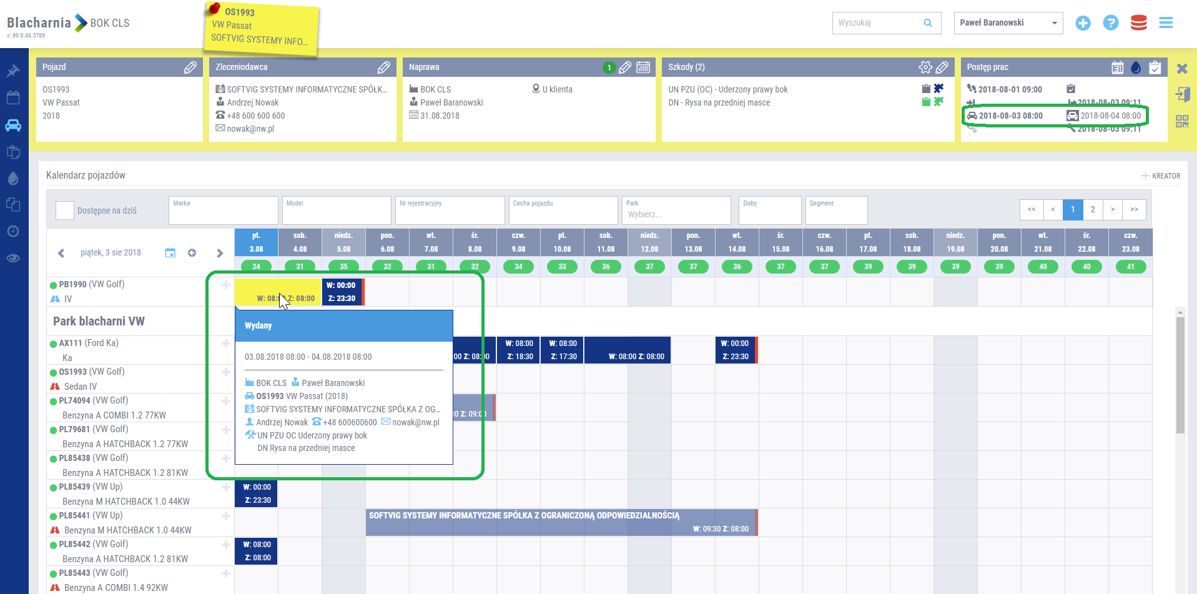
Task: Click the KREATOR button
Action: point(1161,176)
